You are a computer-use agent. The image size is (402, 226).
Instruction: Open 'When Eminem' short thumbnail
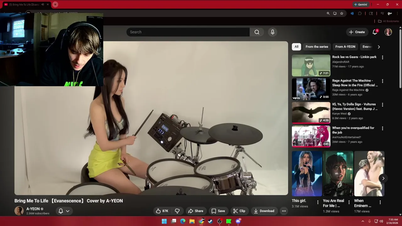click(369, 174)
